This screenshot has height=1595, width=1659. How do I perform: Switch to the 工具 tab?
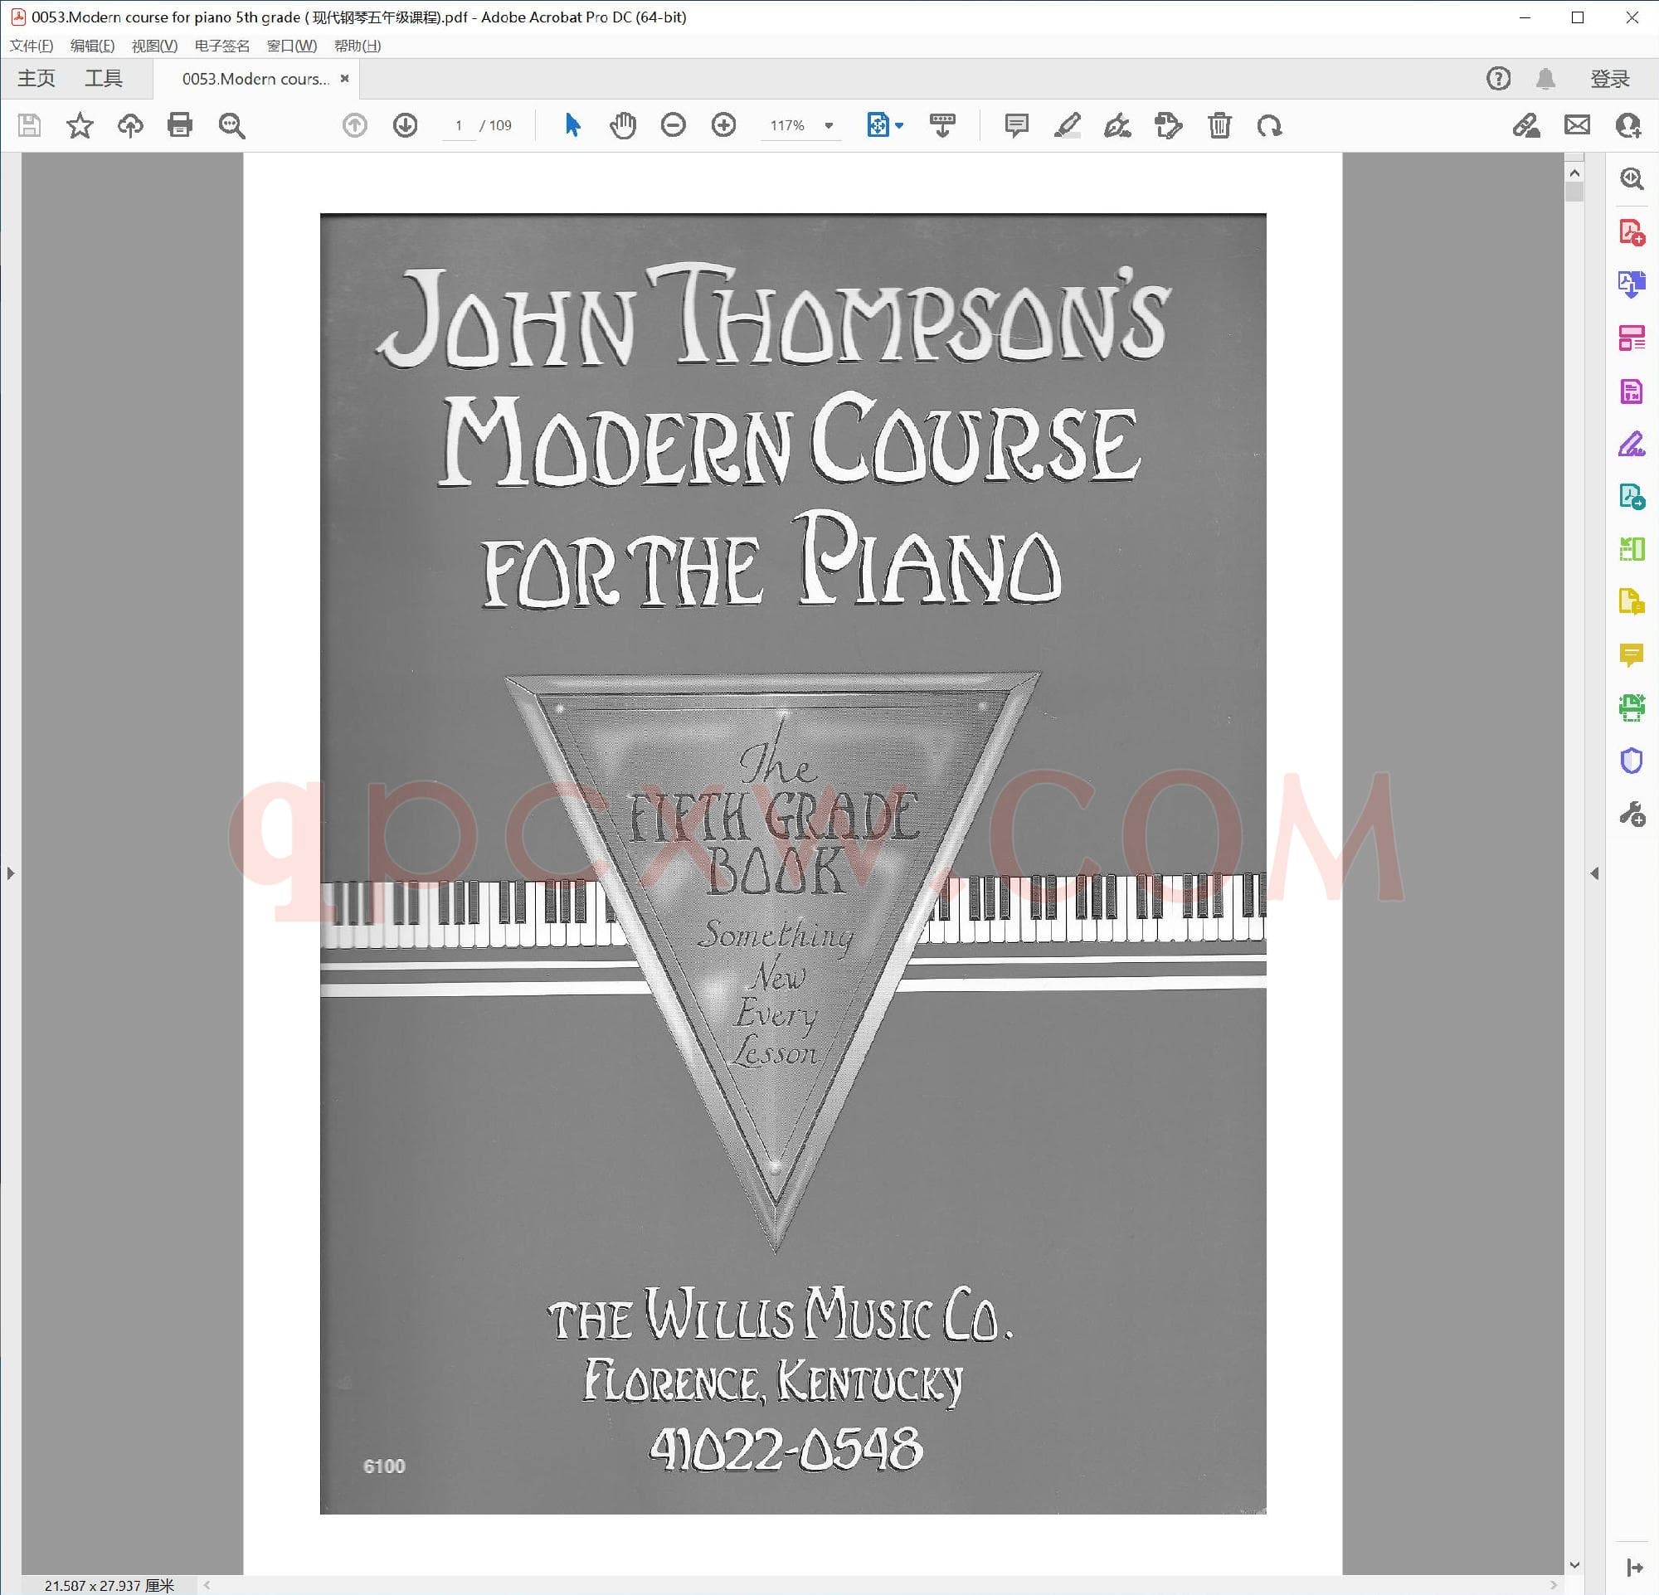coord(103,79)
